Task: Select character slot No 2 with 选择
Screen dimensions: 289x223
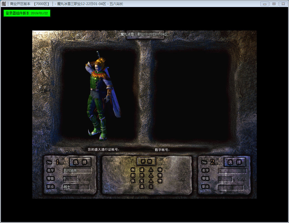Action: [235, 162]
